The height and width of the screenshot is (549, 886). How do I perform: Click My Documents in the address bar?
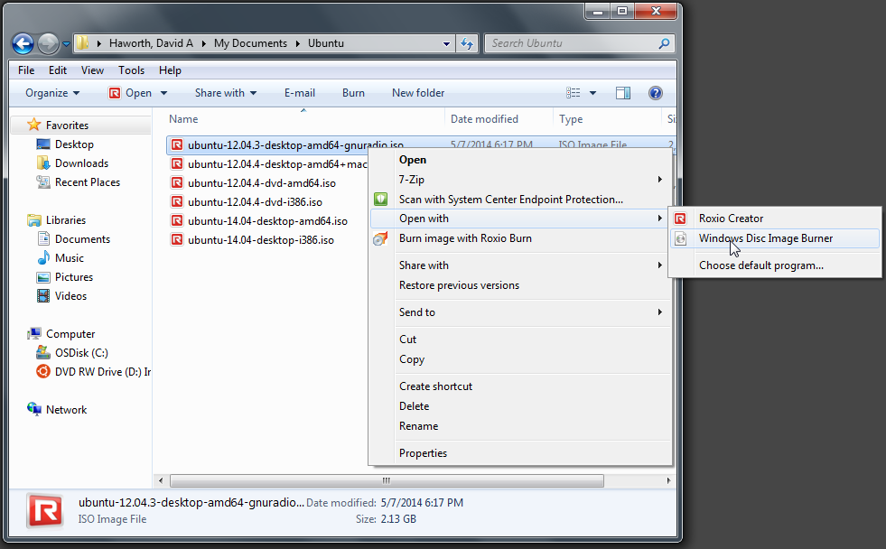coord(250,43)
